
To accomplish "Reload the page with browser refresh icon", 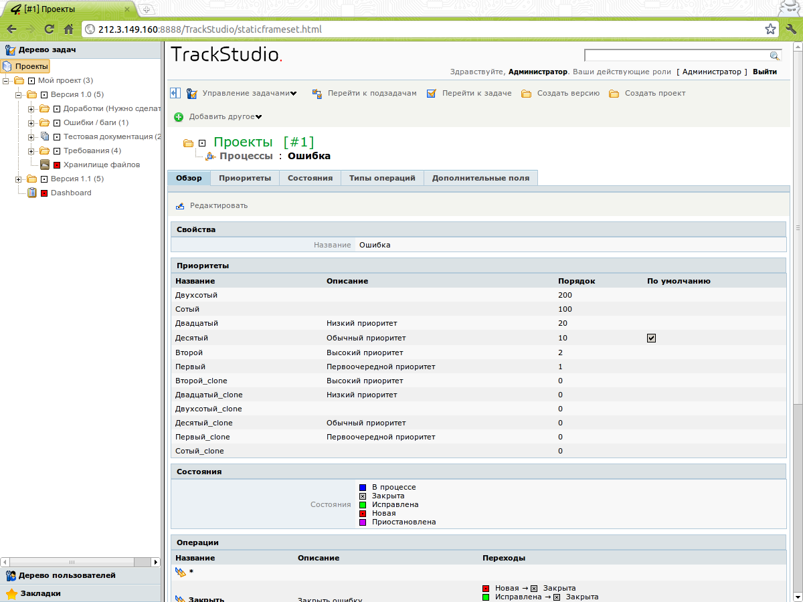I will tap(49, 29).
